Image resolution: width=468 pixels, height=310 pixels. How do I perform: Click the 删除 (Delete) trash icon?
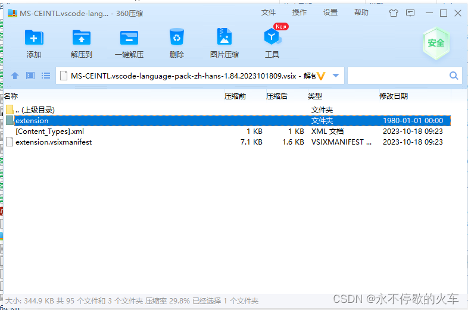[177, 37]
